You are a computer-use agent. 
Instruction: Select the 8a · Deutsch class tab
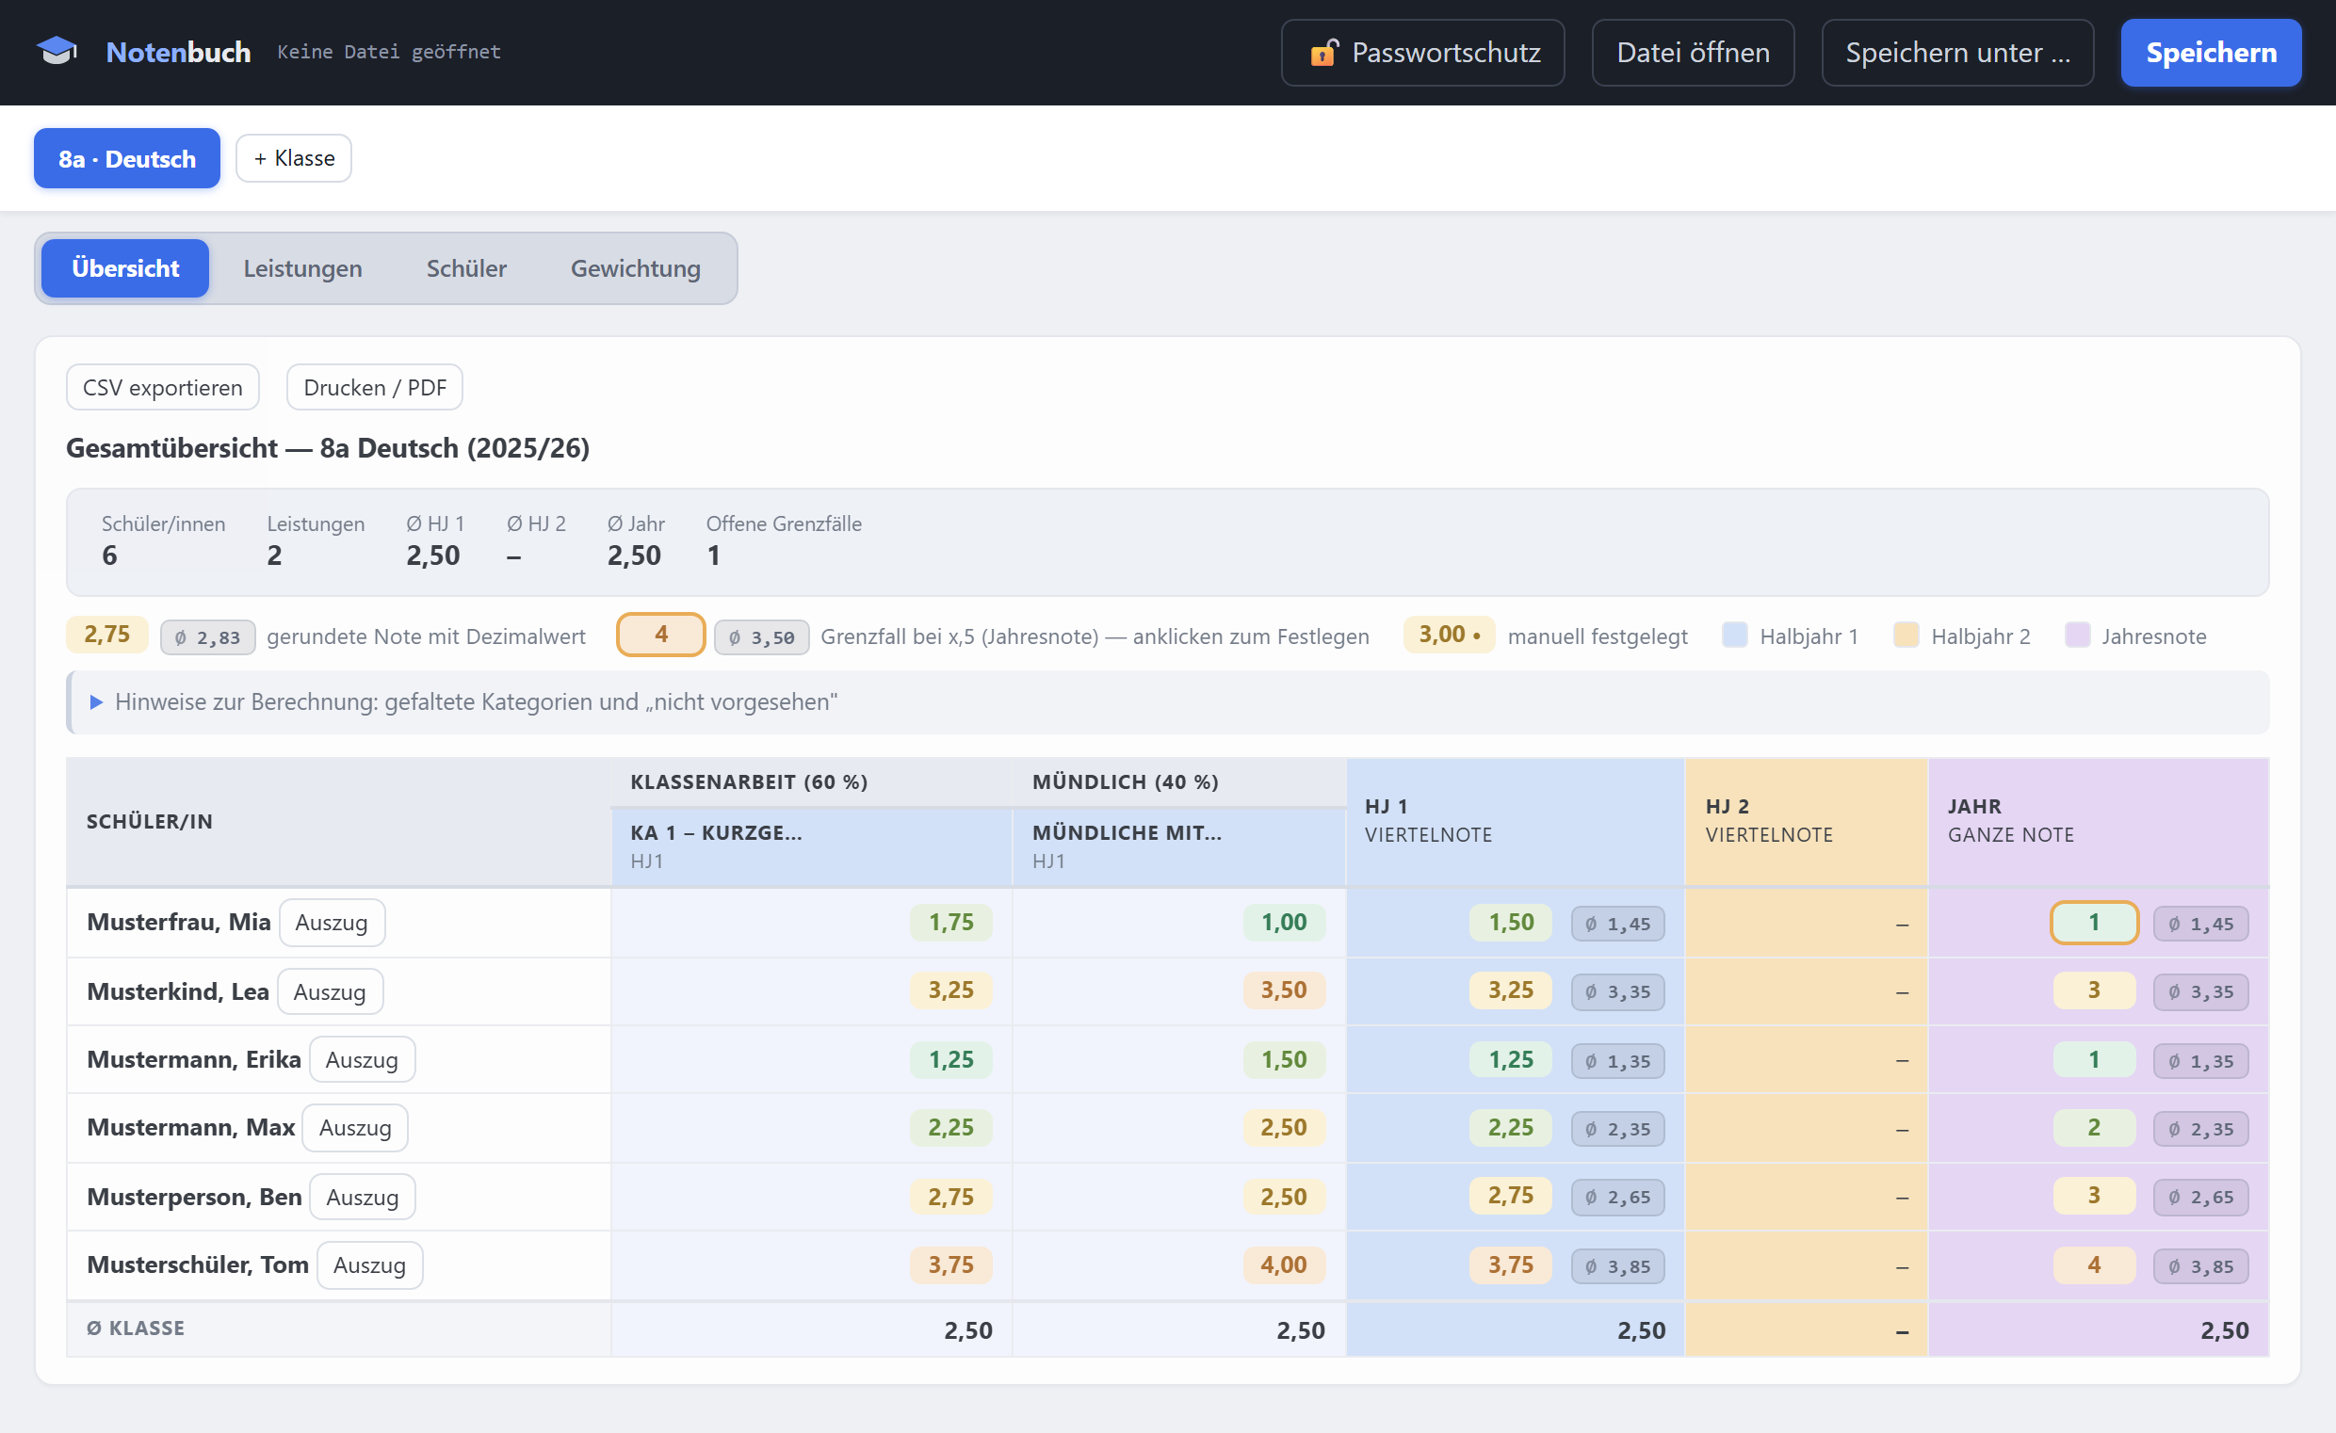(127, 158)
